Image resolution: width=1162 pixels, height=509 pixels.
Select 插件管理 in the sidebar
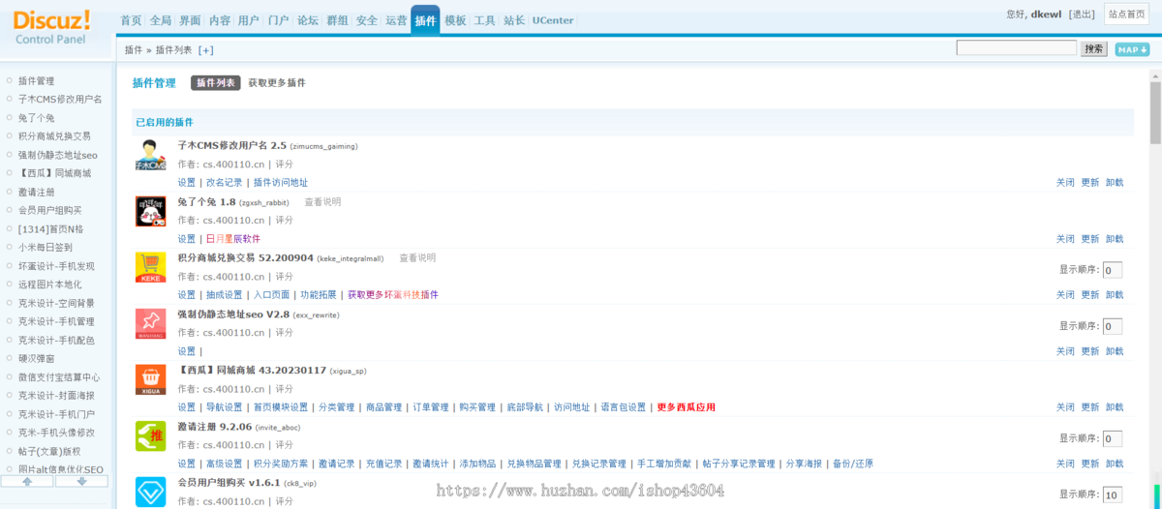pyautogui.click(x=37, y=81)
